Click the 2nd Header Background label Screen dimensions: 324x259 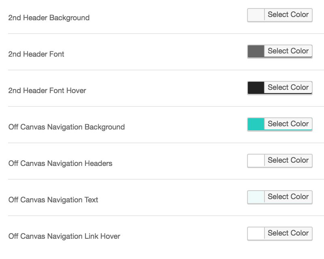(49, 18)
